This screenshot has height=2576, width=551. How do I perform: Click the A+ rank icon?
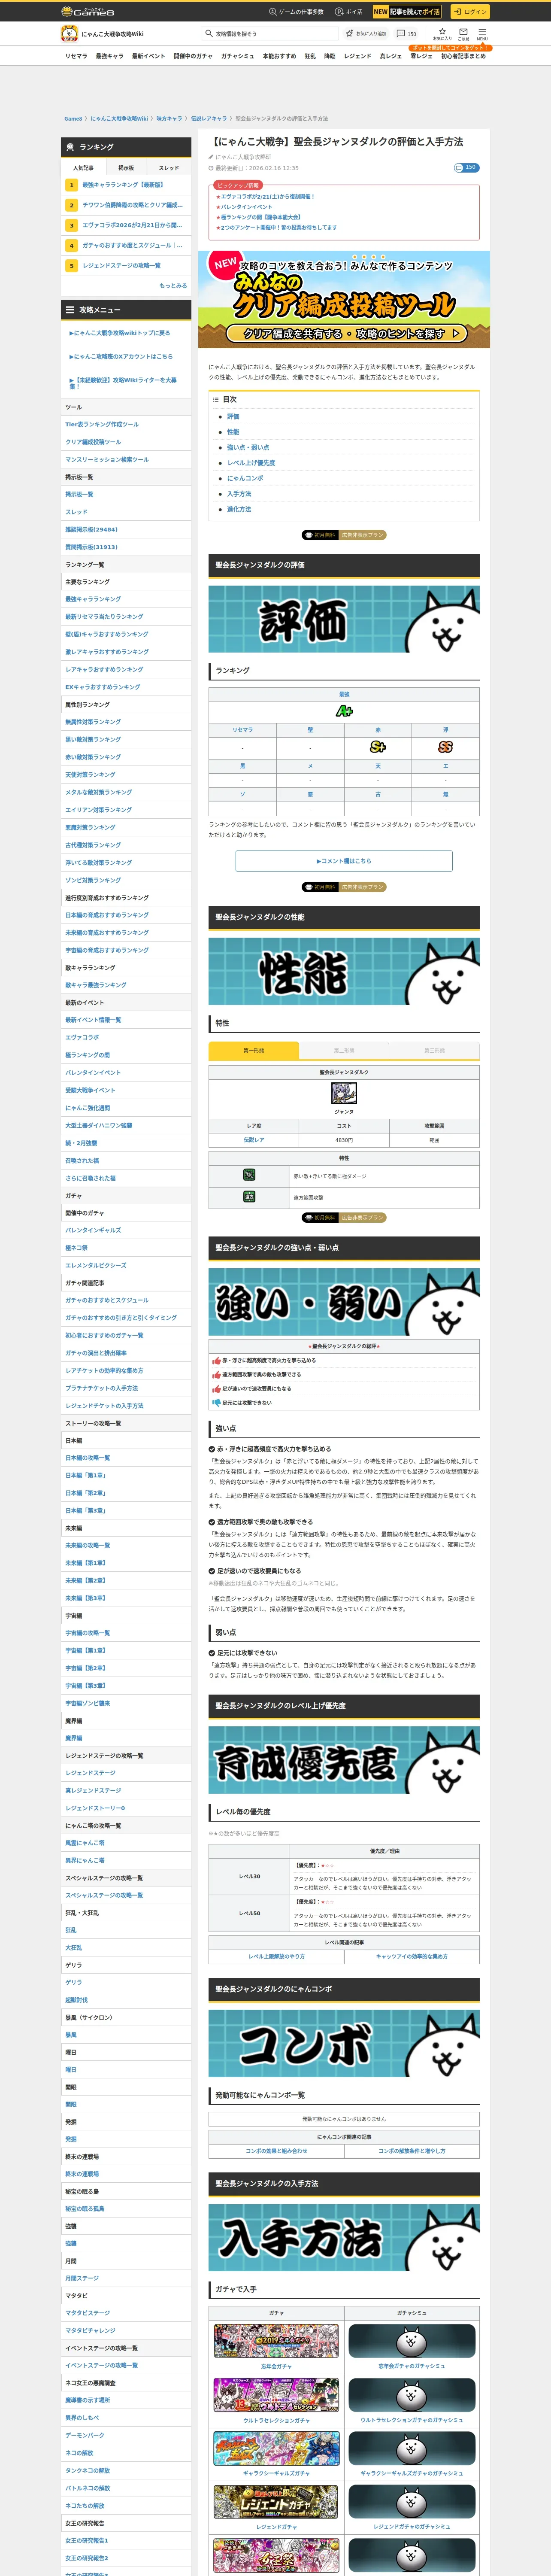[x=344, y=711]
